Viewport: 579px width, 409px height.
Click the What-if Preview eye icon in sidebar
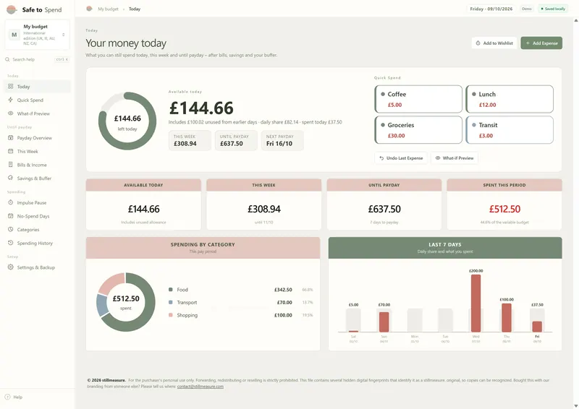coord(10,113)
